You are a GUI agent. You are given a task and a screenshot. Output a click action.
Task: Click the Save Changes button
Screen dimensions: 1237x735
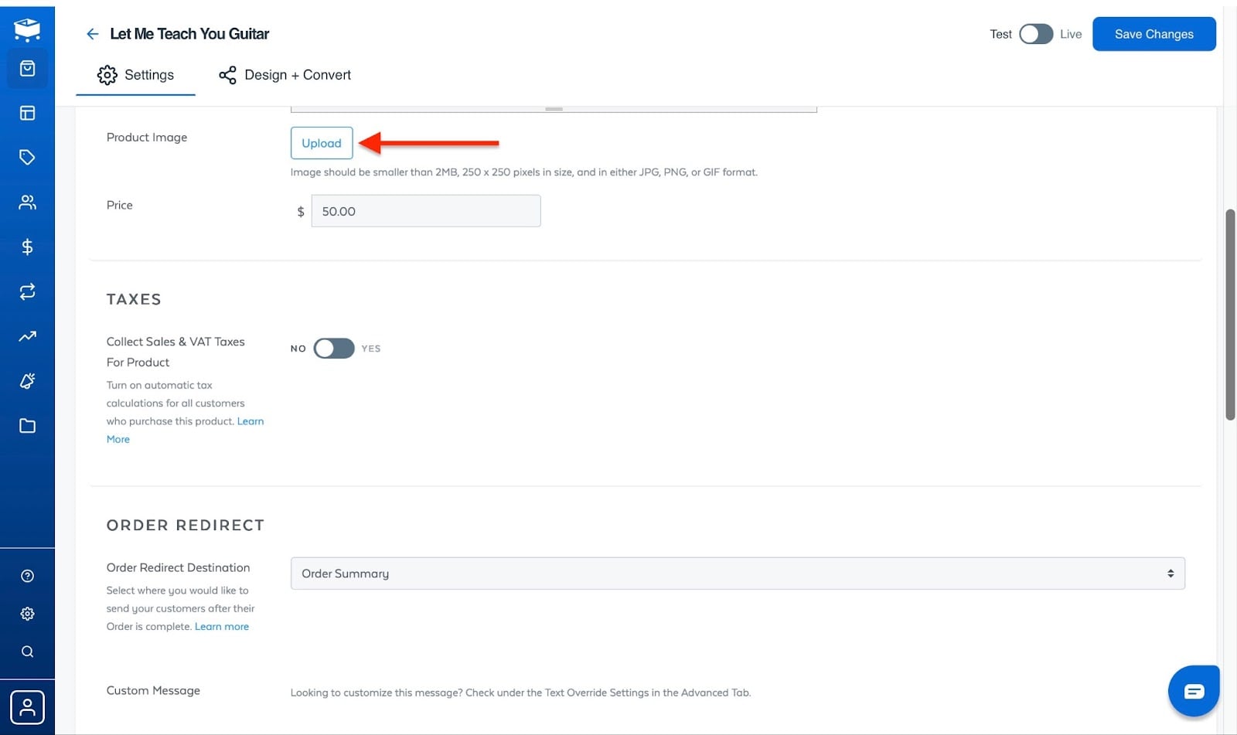(1154, 34)
